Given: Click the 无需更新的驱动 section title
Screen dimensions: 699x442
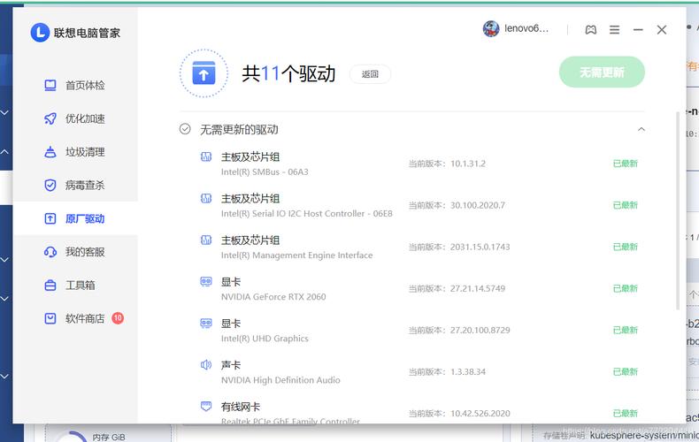Looking at the screenshot, I should [239, 130].
